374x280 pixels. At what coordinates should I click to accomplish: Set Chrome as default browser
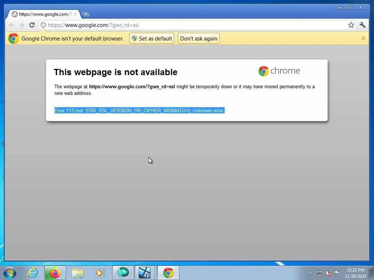coord(152,38)
